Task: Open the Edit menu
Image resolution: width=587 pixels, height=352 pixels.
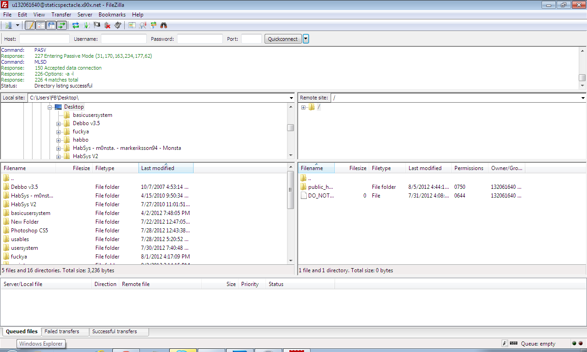Action: 22,15
